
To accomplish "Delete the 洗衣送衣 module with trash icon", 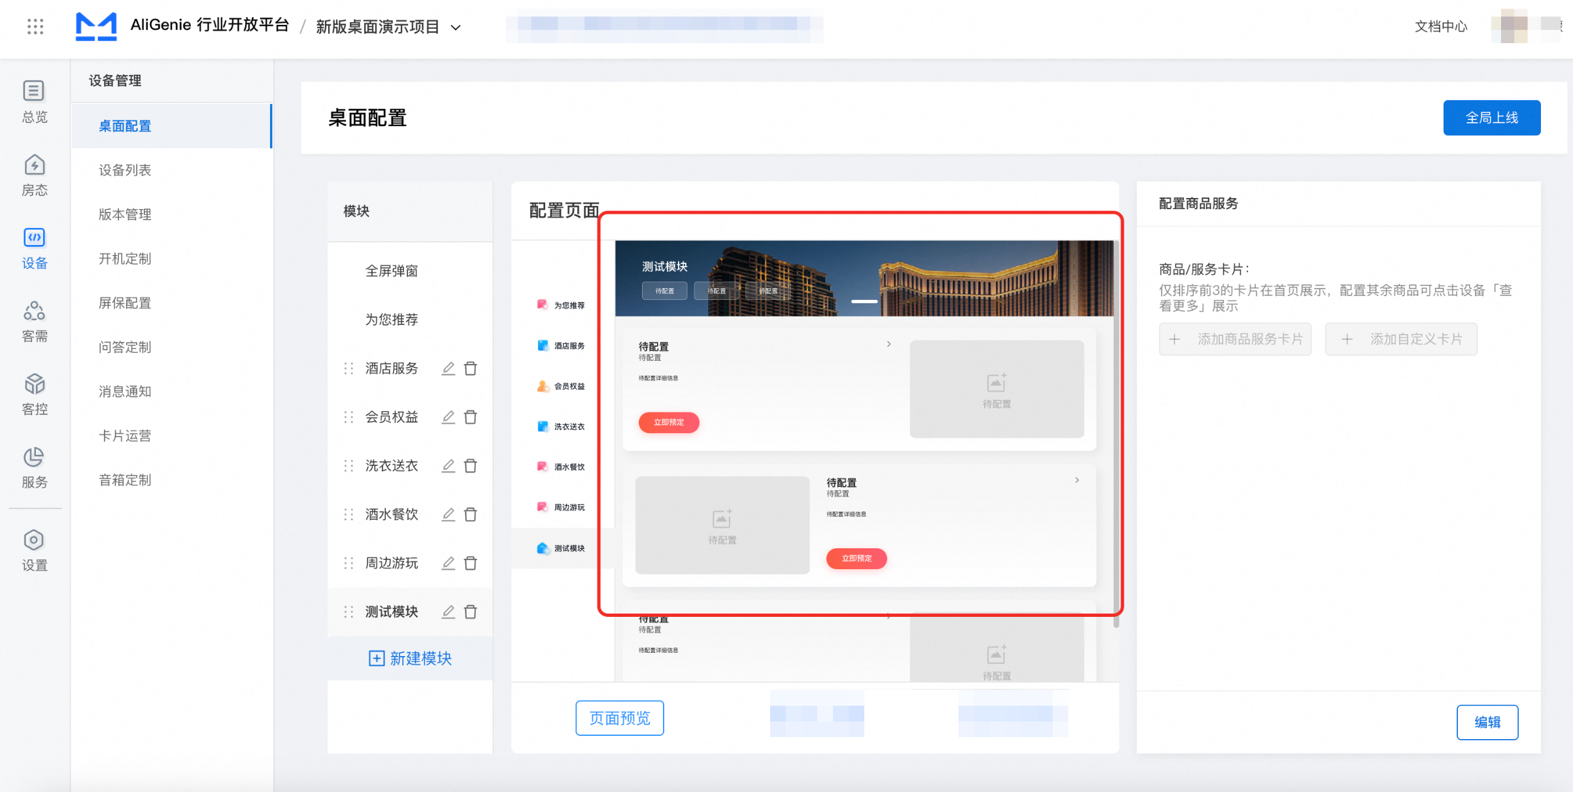I will [x=470, y=466].
